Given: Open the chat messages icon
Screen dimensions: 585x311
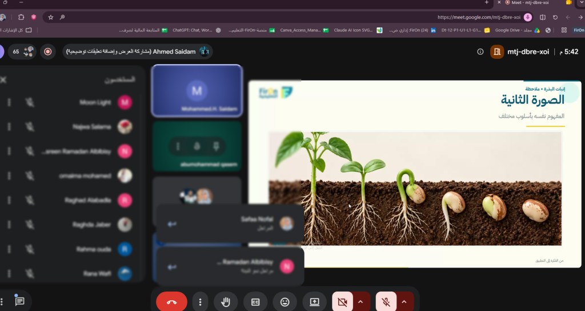Looking at the screenshot, I should [19, 301].
